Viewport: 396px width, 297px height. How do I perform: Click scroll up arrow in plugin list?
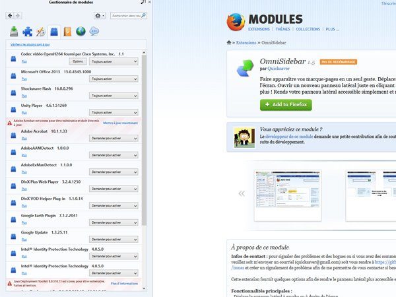point(144,53)
